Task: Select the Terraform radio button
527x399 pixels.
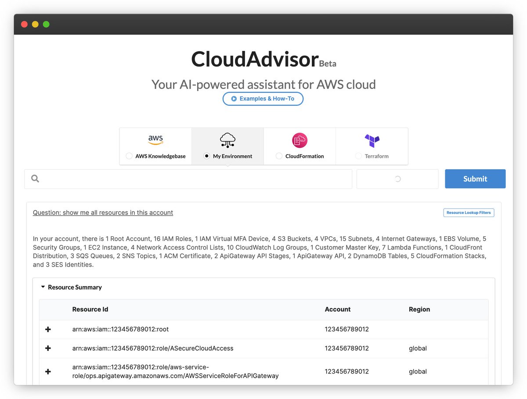Action: pyautogui.click(x=358, y=156)
